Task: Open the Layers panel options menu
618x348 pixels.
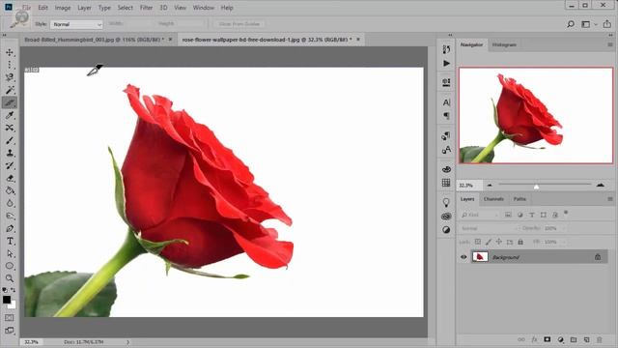Action: coord(609,199)
